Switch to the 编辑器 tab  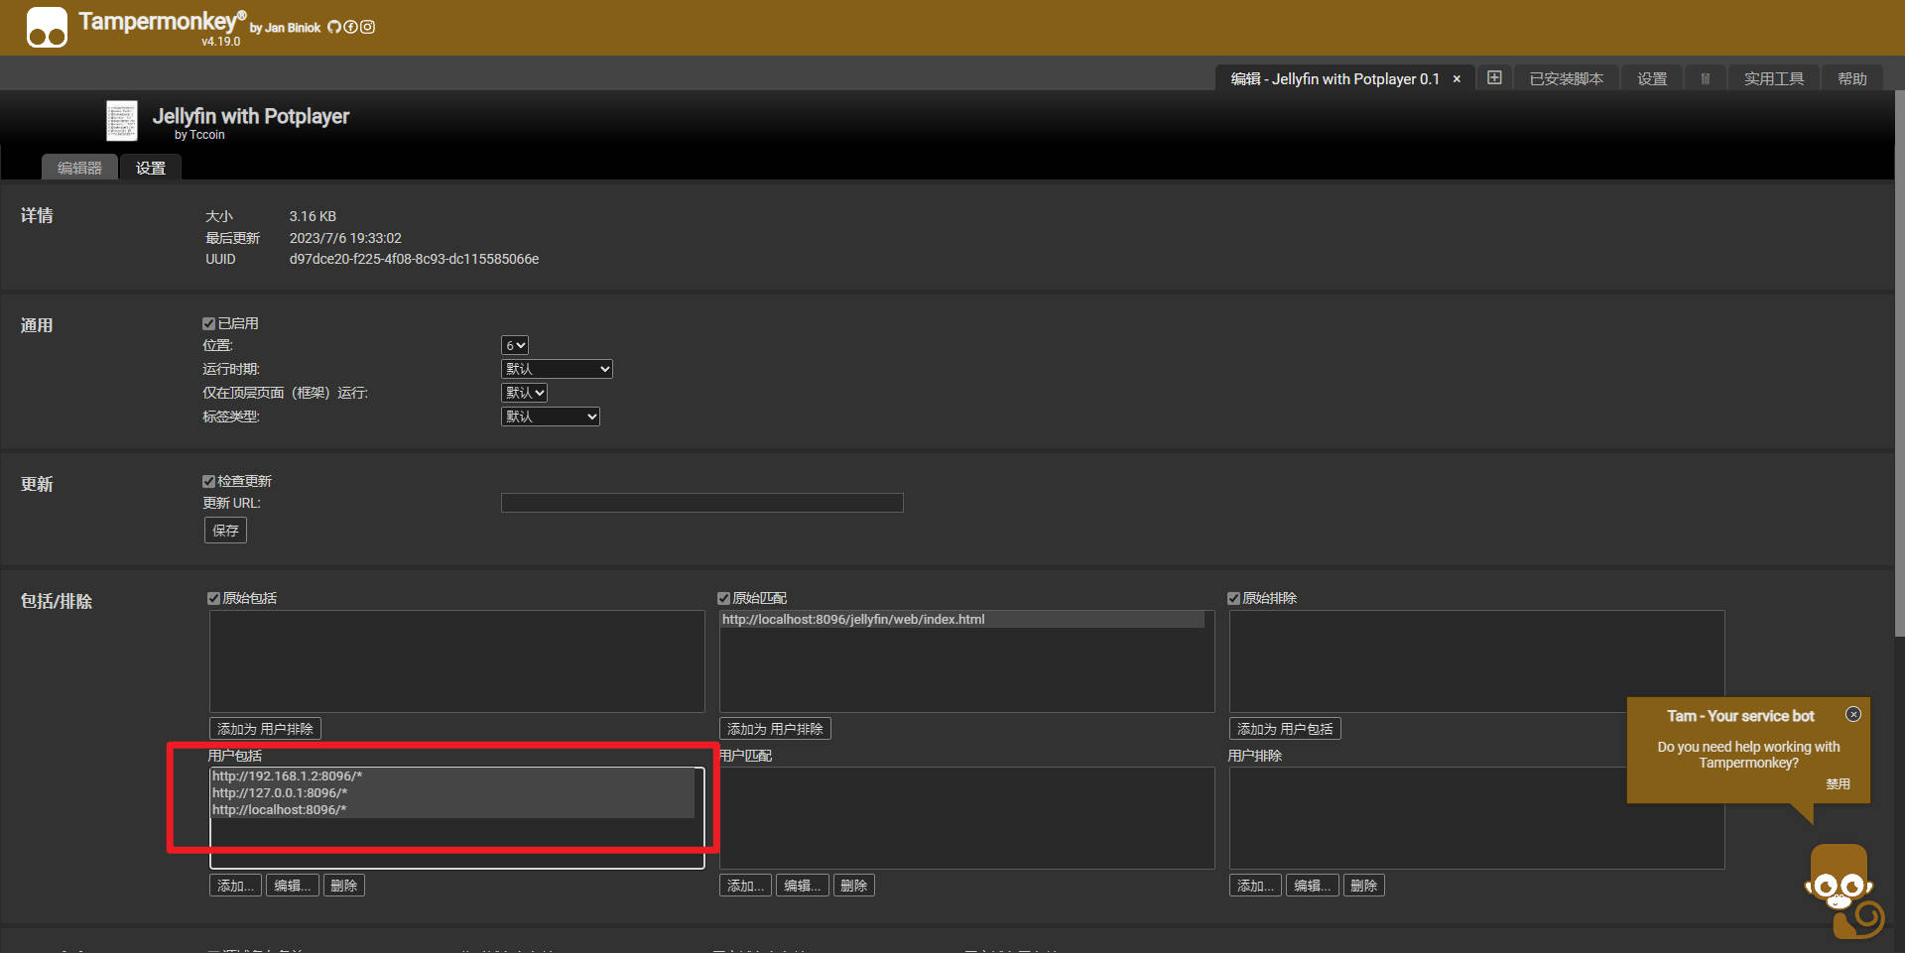[79, 168]
